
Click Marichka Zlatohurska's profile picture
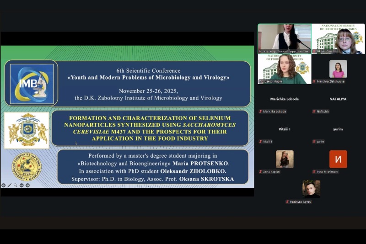[x=338, y=69]
